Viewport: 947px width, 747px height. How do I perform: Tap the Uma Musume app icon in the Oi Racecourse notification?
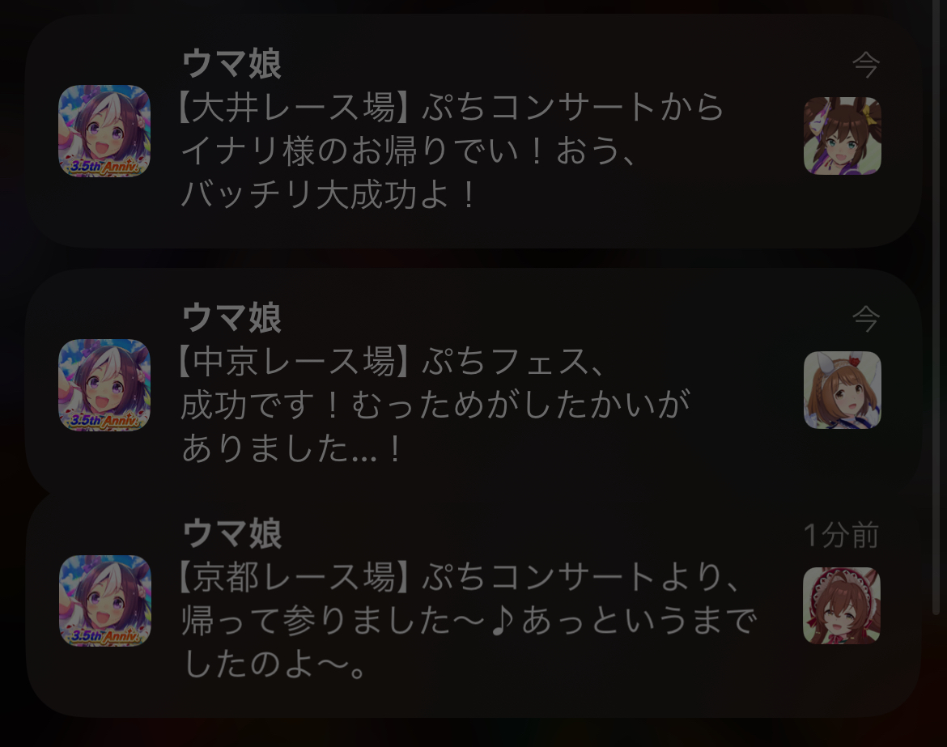click(x=104, y=131)
